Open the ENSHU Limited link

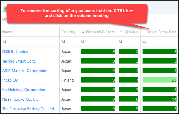pyautogui.click(x=15, y=51)
